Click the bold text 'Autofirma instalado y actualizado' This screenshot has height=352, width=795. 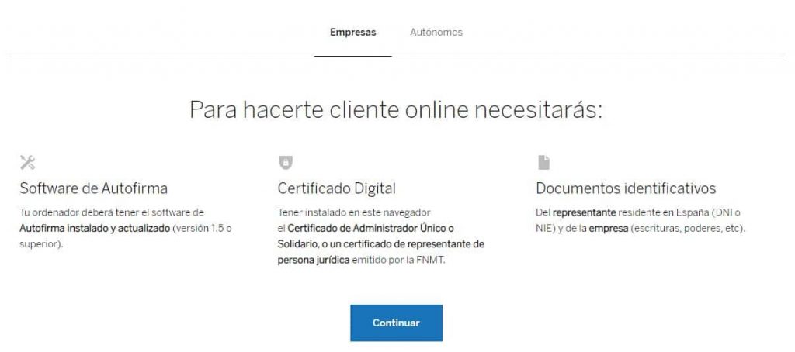(95, 229)
